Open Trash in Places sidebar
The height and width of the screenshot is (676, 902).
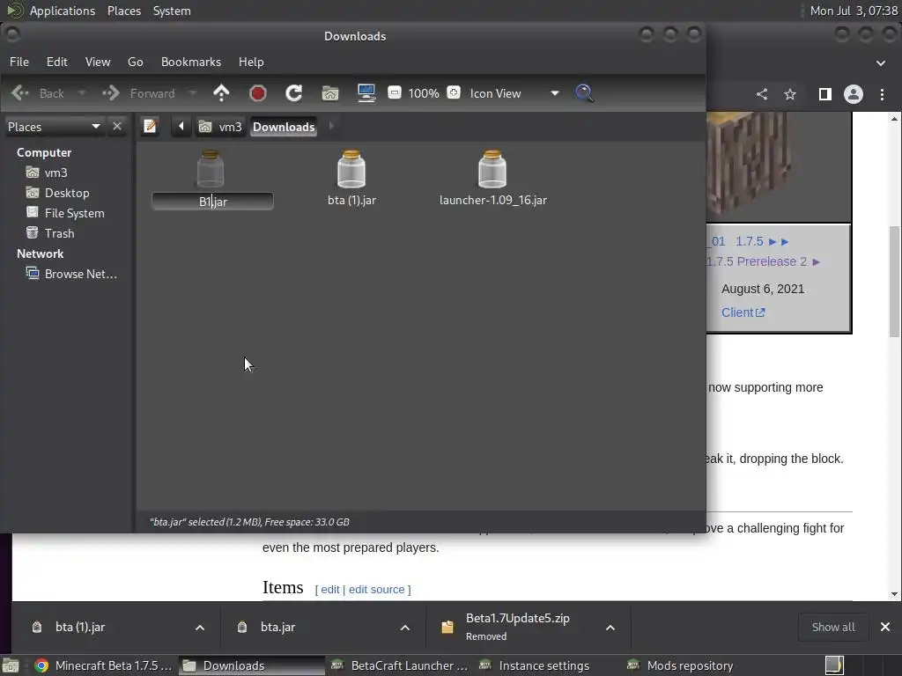[x=50, y=232]
